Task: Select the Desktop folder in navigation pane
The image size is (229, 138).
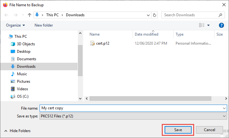Action: 24,52
